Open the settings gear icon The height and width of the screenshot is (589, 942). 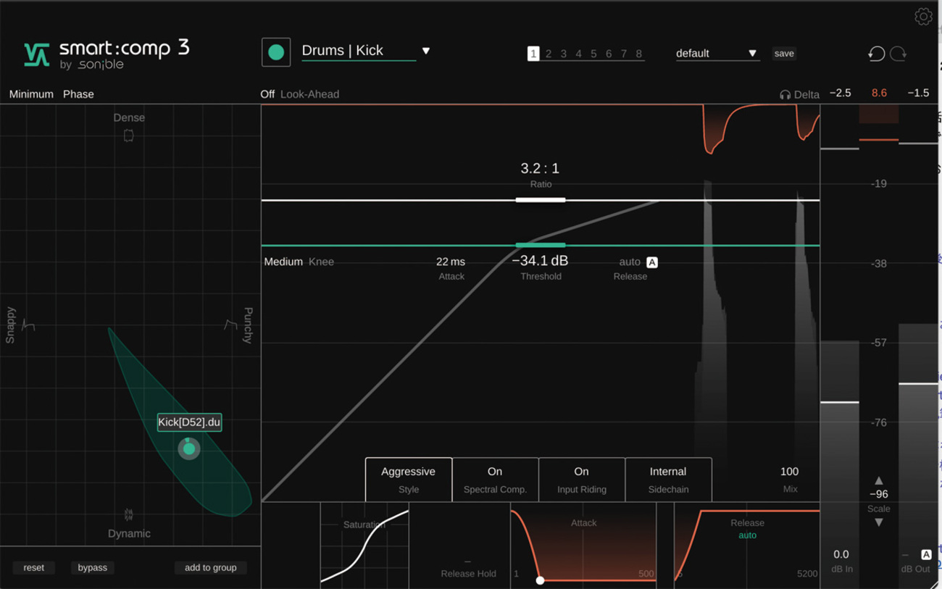tap(923, 17)
